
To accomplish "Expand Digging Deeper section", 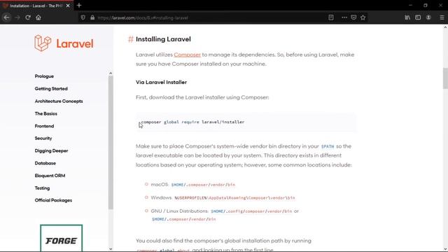I will 51,150.
